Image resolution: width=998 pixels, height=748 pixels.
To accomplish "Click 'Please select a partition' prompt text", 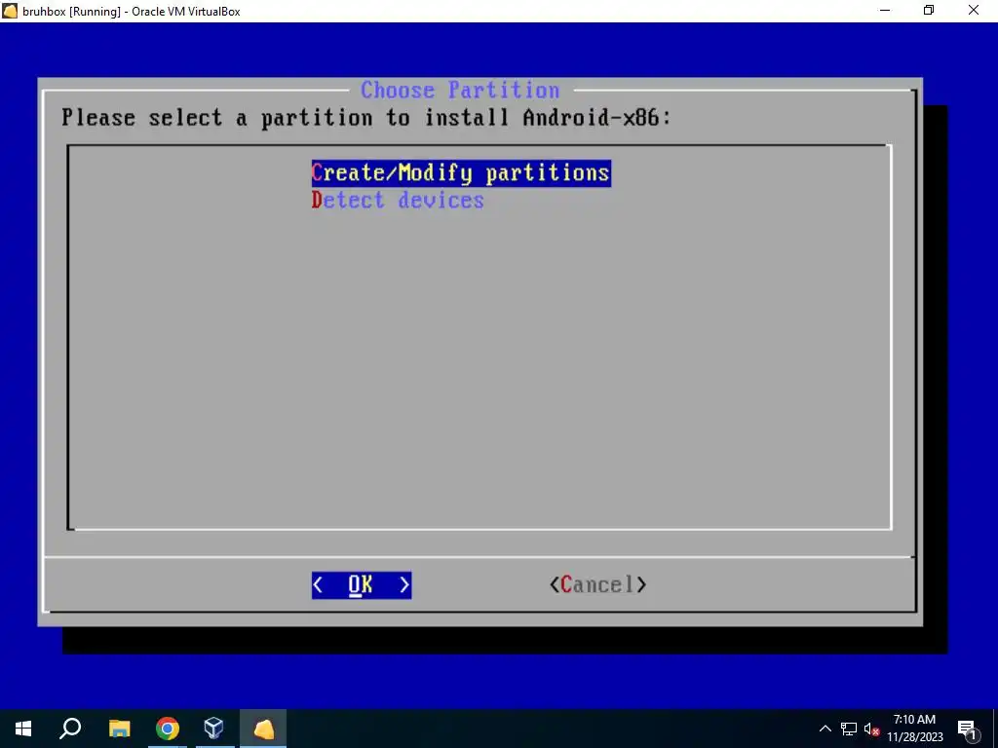I will coord(366,118).
